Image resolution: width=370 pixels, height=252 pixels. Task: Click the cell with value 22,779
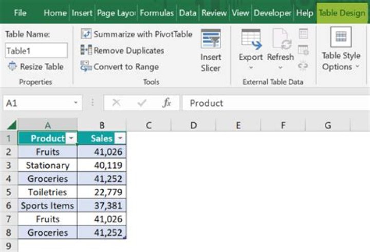tap(102, 192)
